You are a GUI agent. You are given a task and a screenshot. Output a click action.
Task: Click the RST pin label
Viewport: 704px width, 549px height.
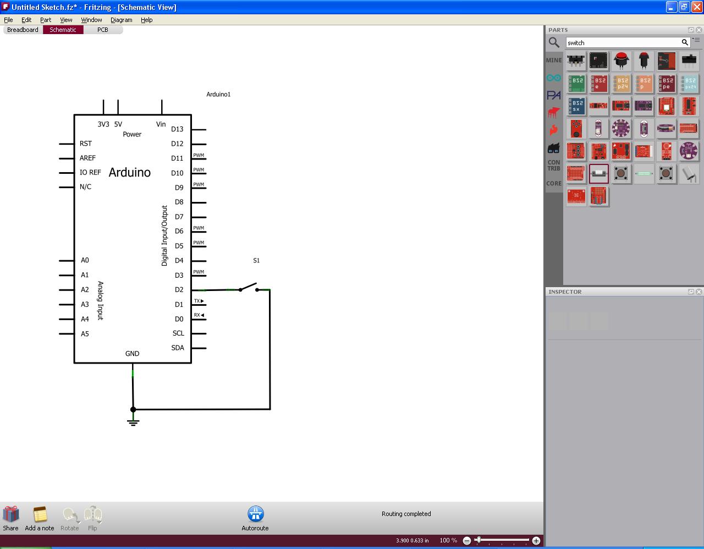pyautogui.click(x=85, y=144)
